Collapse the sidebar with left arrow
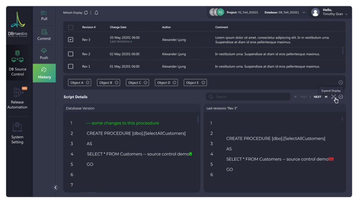The image size is (358, 203). point(55,188)
